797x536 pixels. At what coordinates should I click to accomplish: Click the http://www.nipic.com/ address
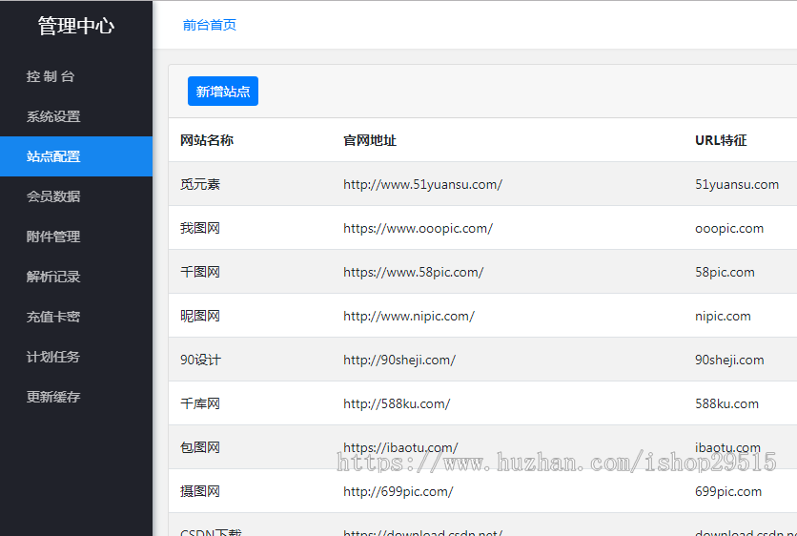point(409,316)
